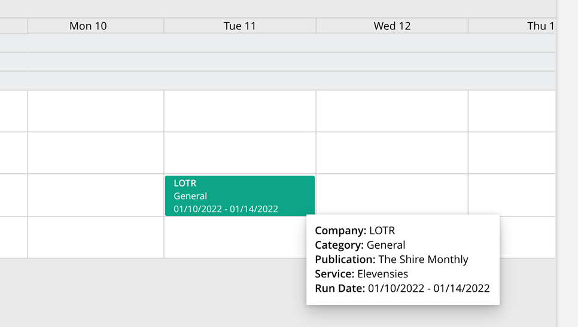Click the topmost white Monday cell
This screenshot has height=327, width=578.
coord(96,111)
